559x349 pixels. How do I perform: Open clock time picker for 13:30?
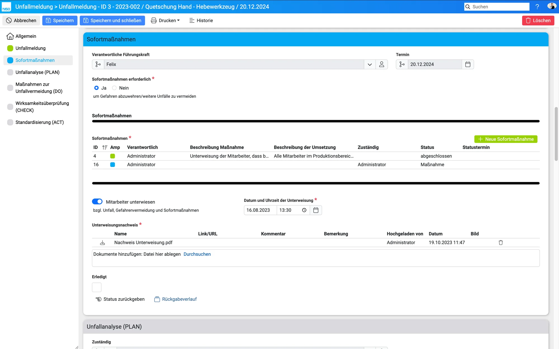pyautogui.click(x=304, y=210)
